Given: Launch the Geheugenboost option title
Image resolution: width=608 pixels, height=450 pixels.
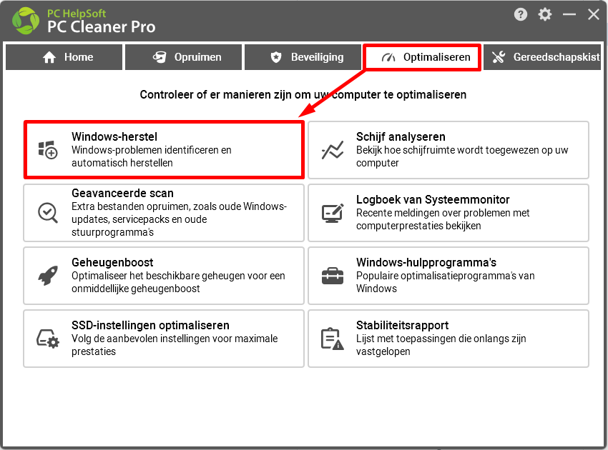Looking at the screenshot, I should [x=112, y=263].
